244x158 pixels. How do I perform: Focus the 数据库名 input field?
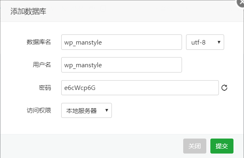point(122,42)
